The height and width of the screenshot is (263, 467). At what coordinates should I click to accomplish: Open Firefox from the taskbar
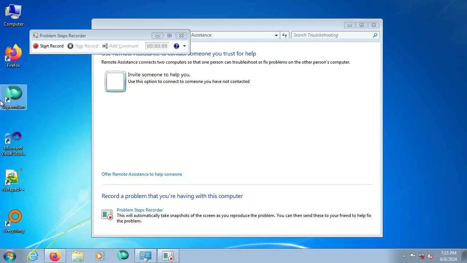point(55,256)
